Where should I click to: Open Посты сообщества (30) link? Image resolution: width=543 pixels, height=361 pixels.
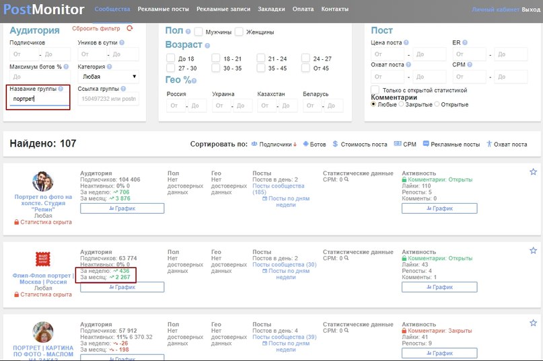coord(285,264)
